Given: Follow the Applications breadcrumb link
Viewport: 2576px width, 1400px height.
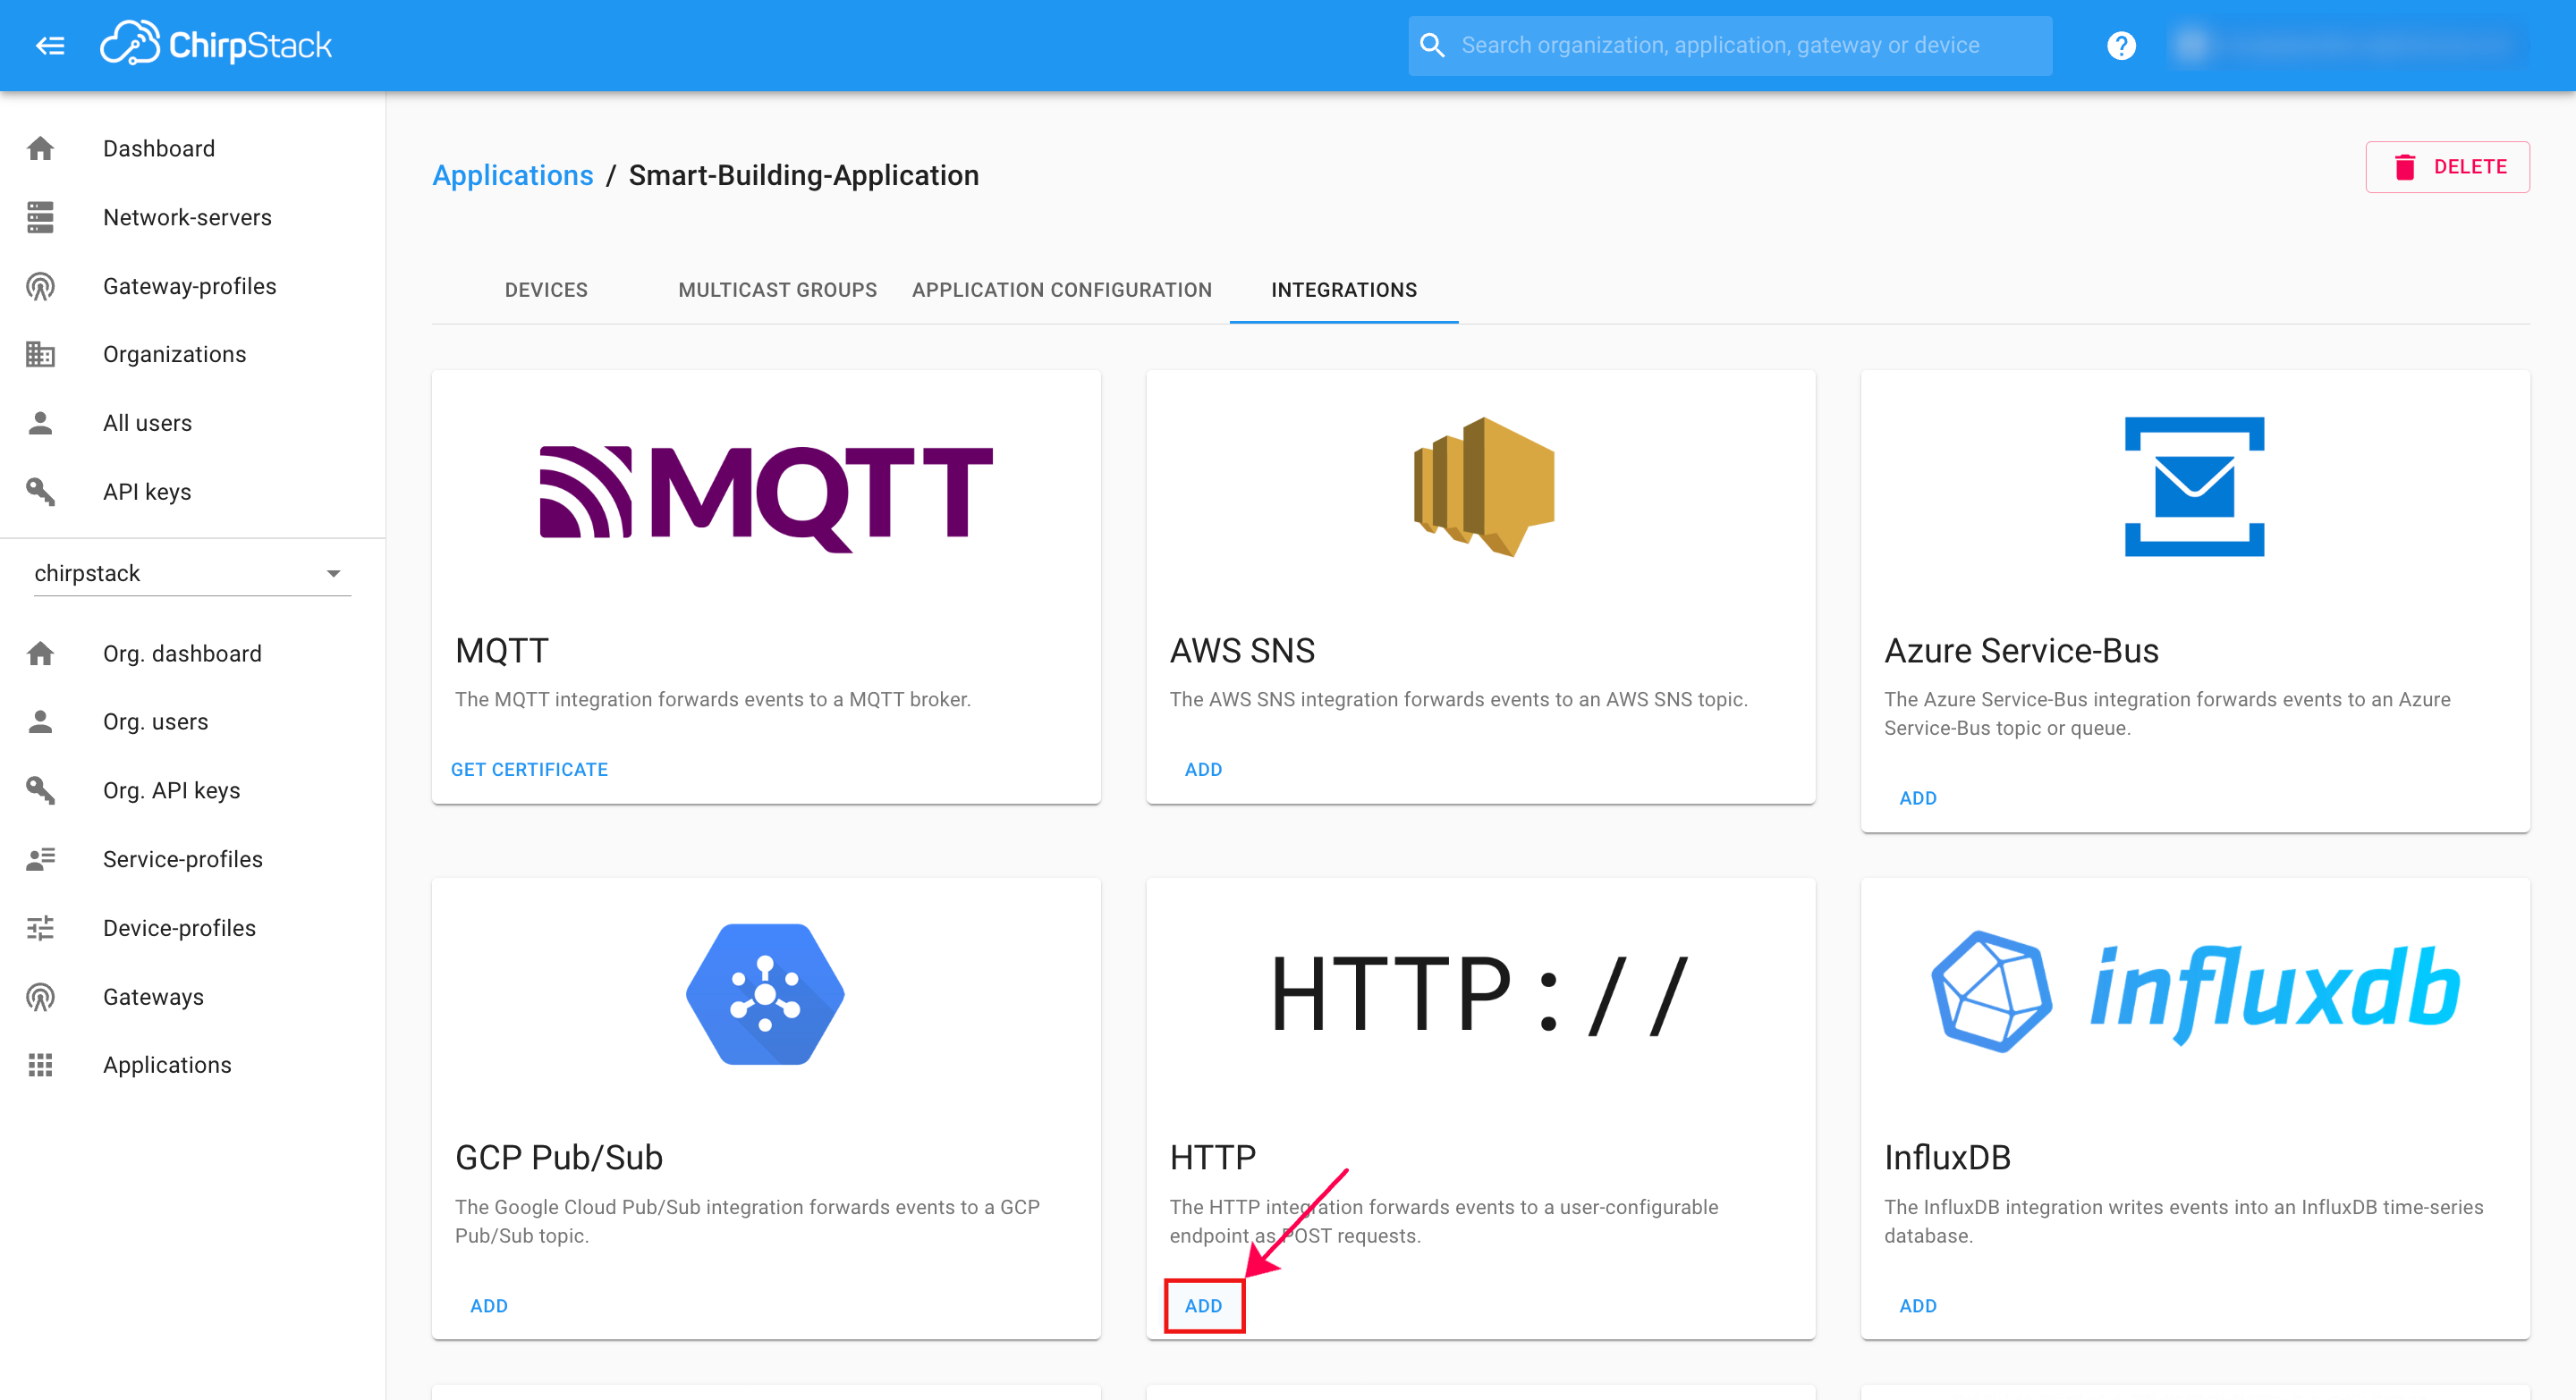Looking at the screenshot, I should 512,175.
